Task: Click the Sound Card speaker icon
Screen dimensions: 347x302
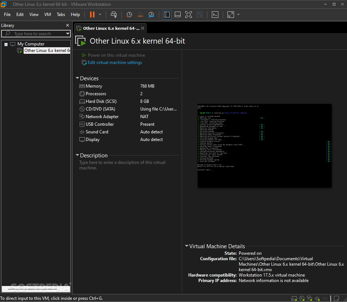Action: [82, 132]
